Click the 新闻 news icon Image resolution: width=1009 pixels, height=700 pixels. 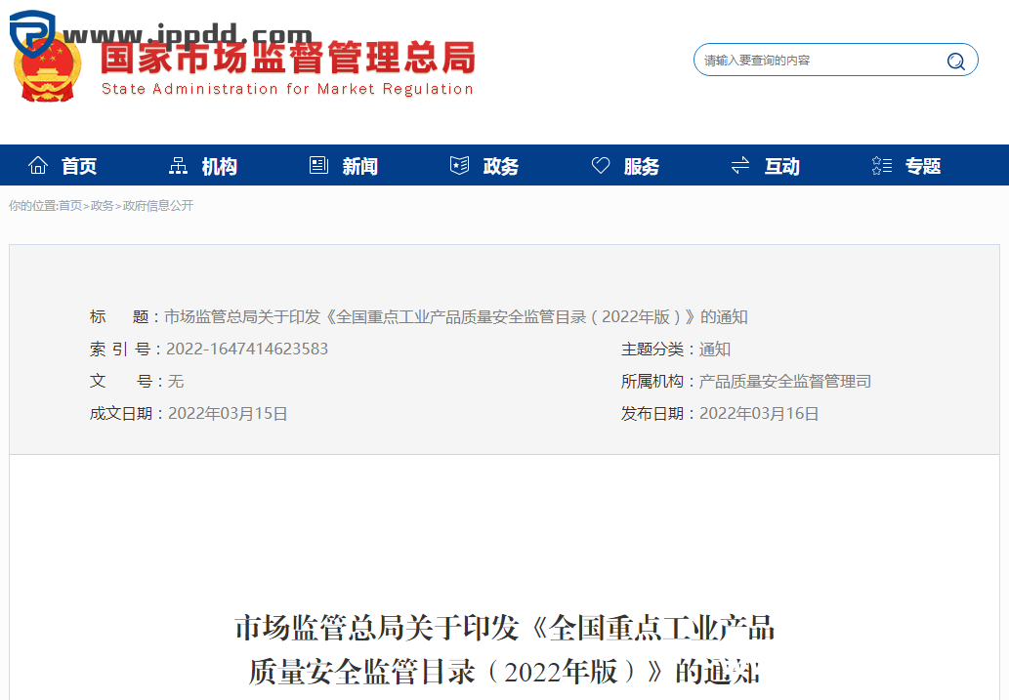tap(318, 165)
